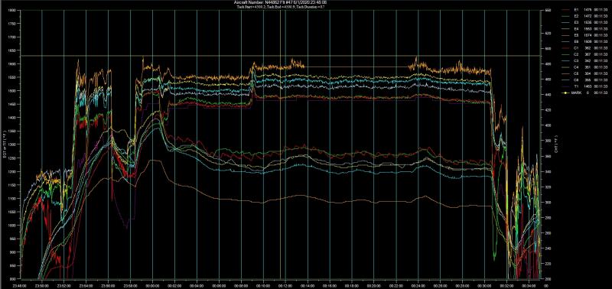612x289 pixels.
Task: Click the Aircraft Number chart title
Action: point(280,2)
